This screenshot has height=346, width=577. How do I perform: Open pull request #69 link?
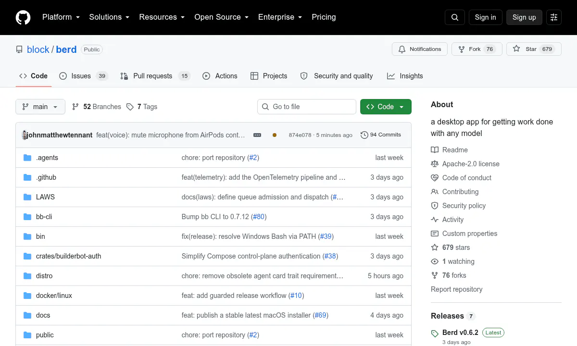(x=321, y=315)
